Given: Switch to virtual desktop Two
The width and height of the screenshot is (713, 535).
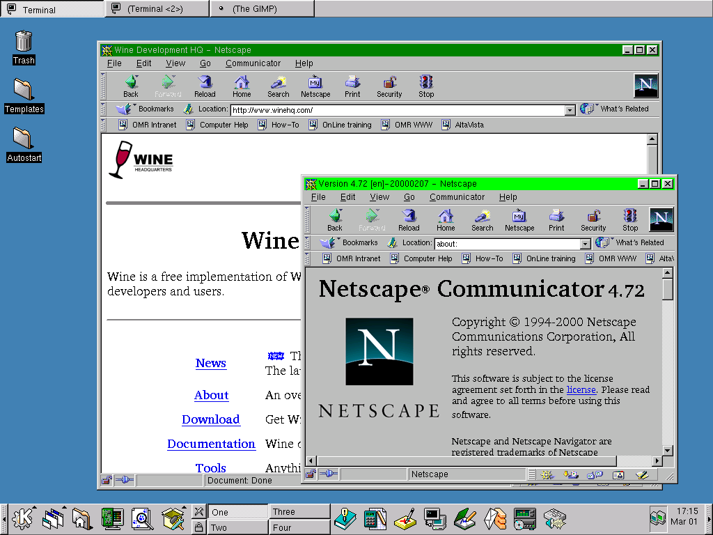Looking at the screenshot, I should [x=237, y=527].
